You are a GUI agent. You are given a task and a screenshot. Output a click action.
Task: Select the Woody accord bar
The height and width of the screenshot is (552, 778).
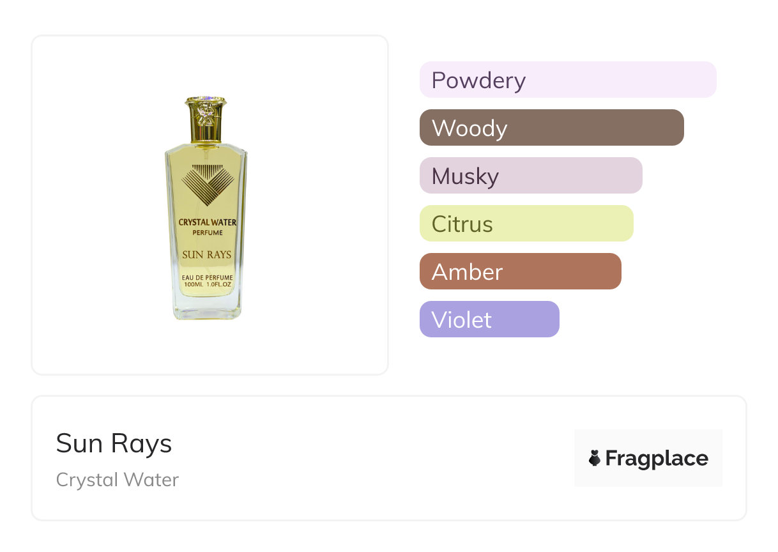(x=551, y=128)
